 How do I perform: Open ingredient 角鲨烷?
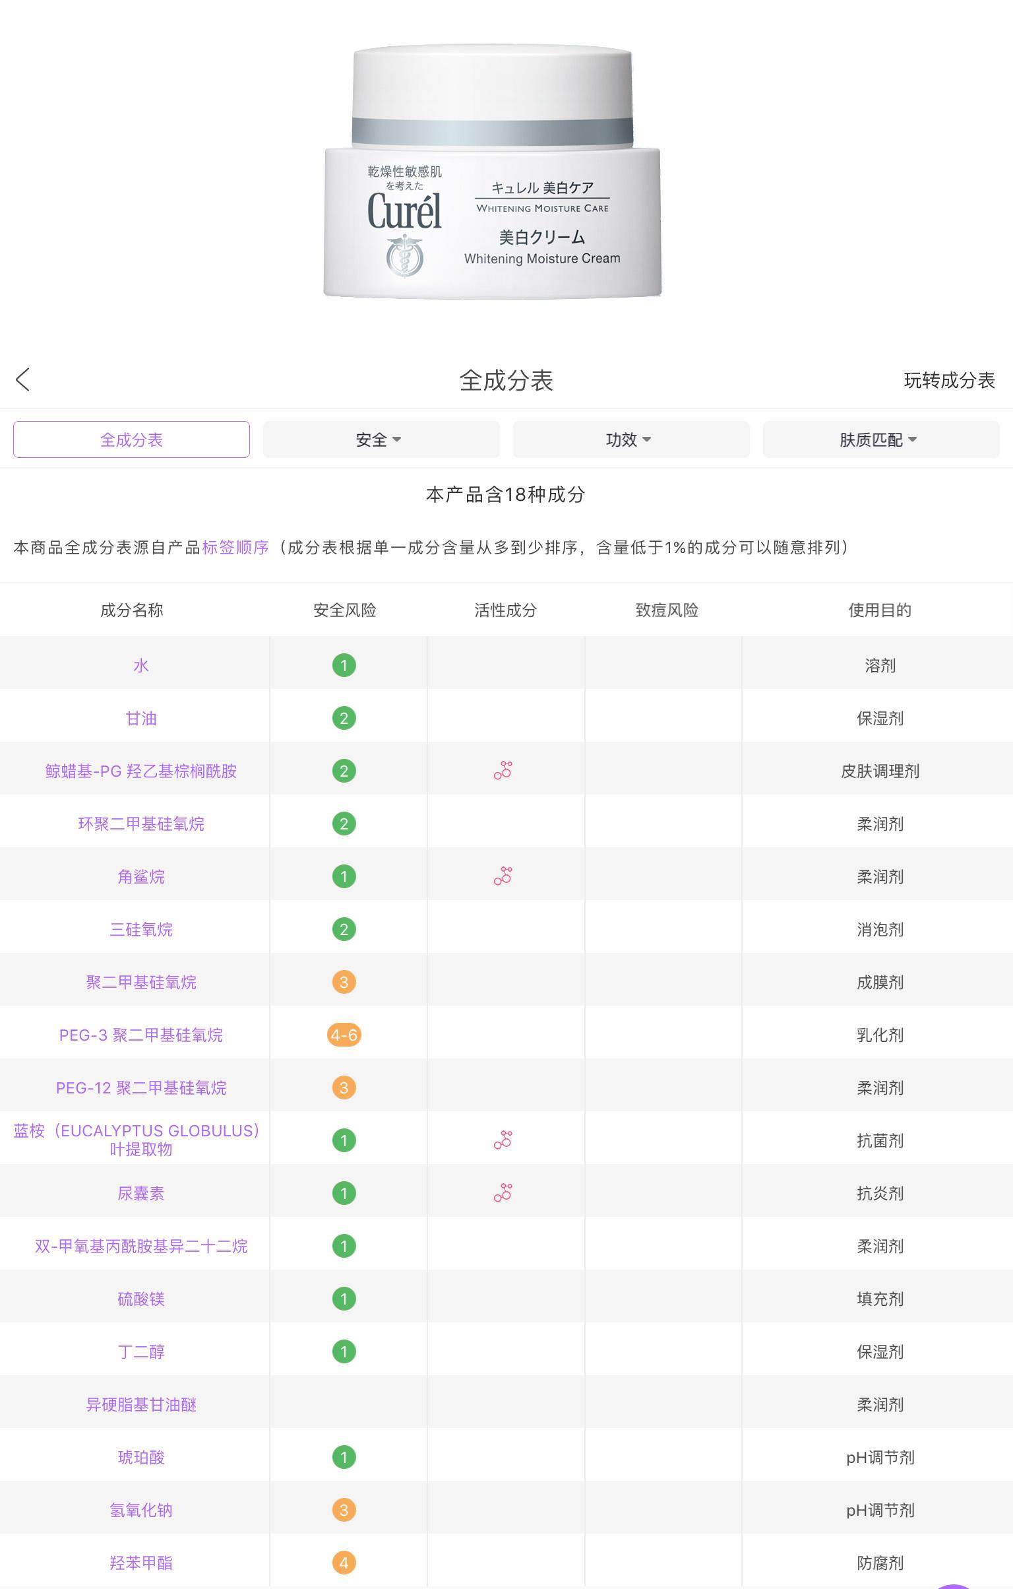[141, 876]
